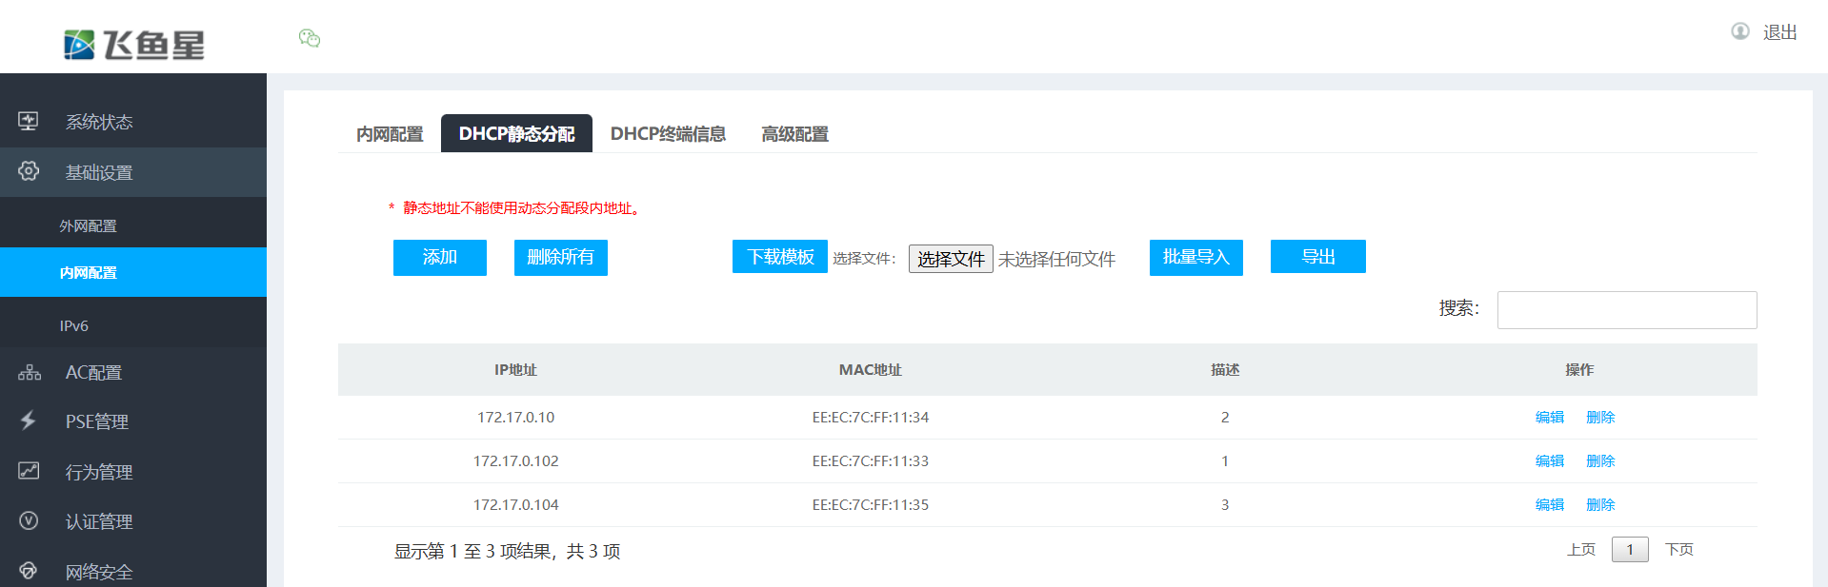Expand the 网络安全 sidebar menu

(x=98, y=572)
